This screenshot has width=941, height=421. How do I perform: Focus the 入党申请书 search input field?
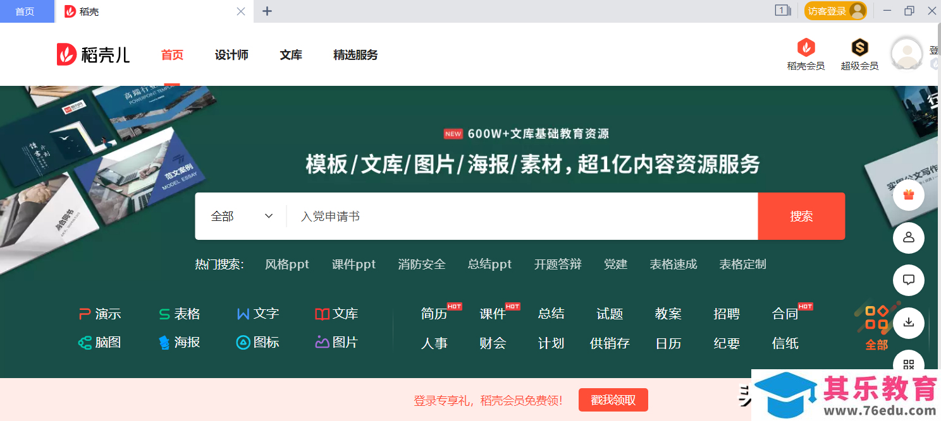[x=522, y=216]
